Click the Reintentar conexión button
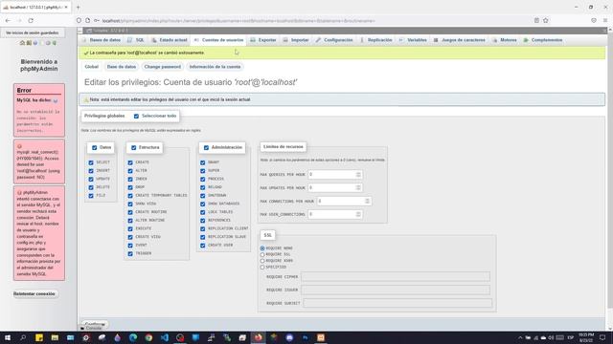Image resolution: width=613 pixels, height=344 pixels. [x=35, y=293]
